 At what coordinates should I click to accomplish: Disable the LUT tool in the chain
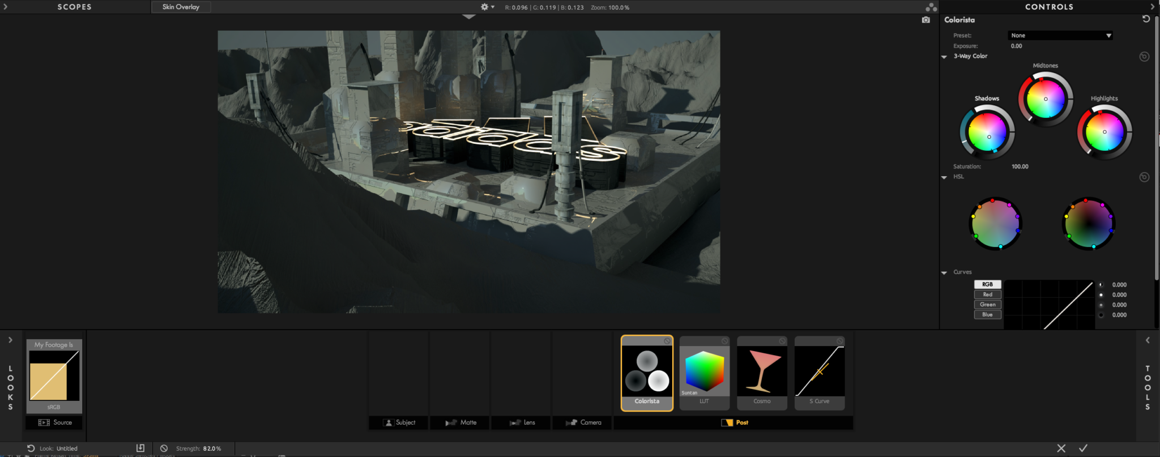tap(724, 341)
